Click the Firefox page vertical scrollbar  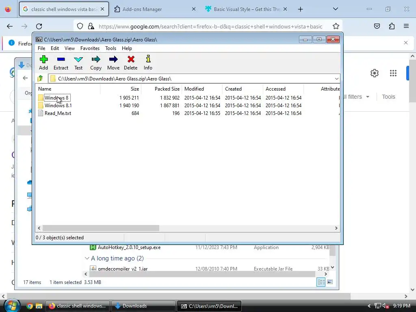(412, 81)
